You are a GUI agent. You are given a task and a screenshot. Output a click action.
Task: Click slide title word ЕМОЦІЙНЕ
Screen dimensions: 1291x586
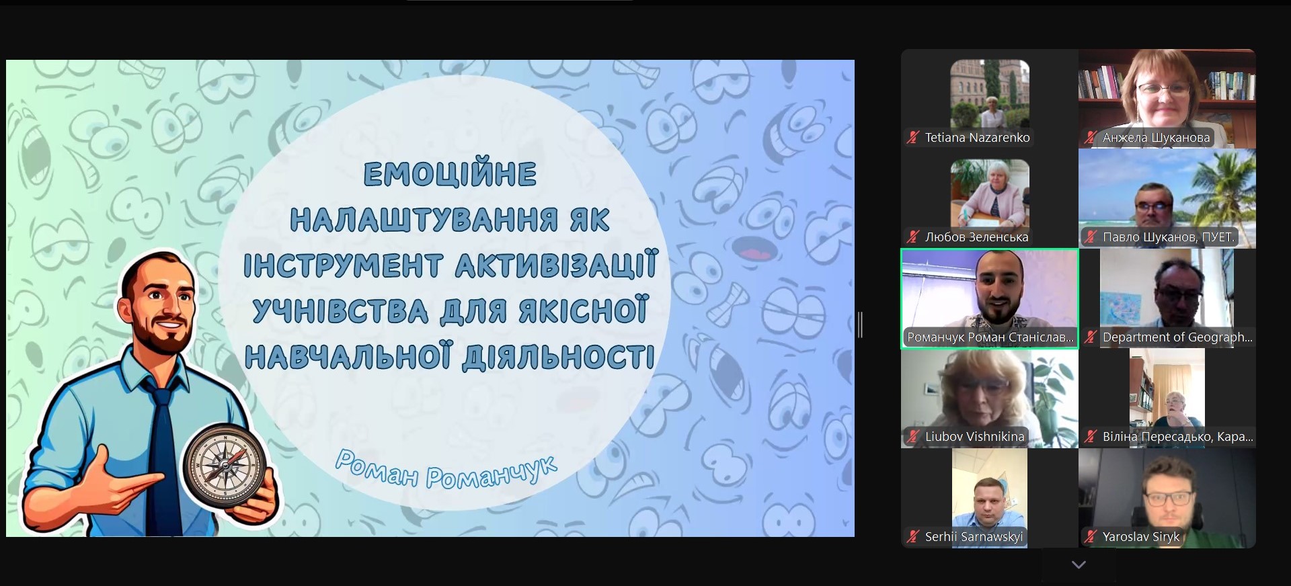point(450,174)
